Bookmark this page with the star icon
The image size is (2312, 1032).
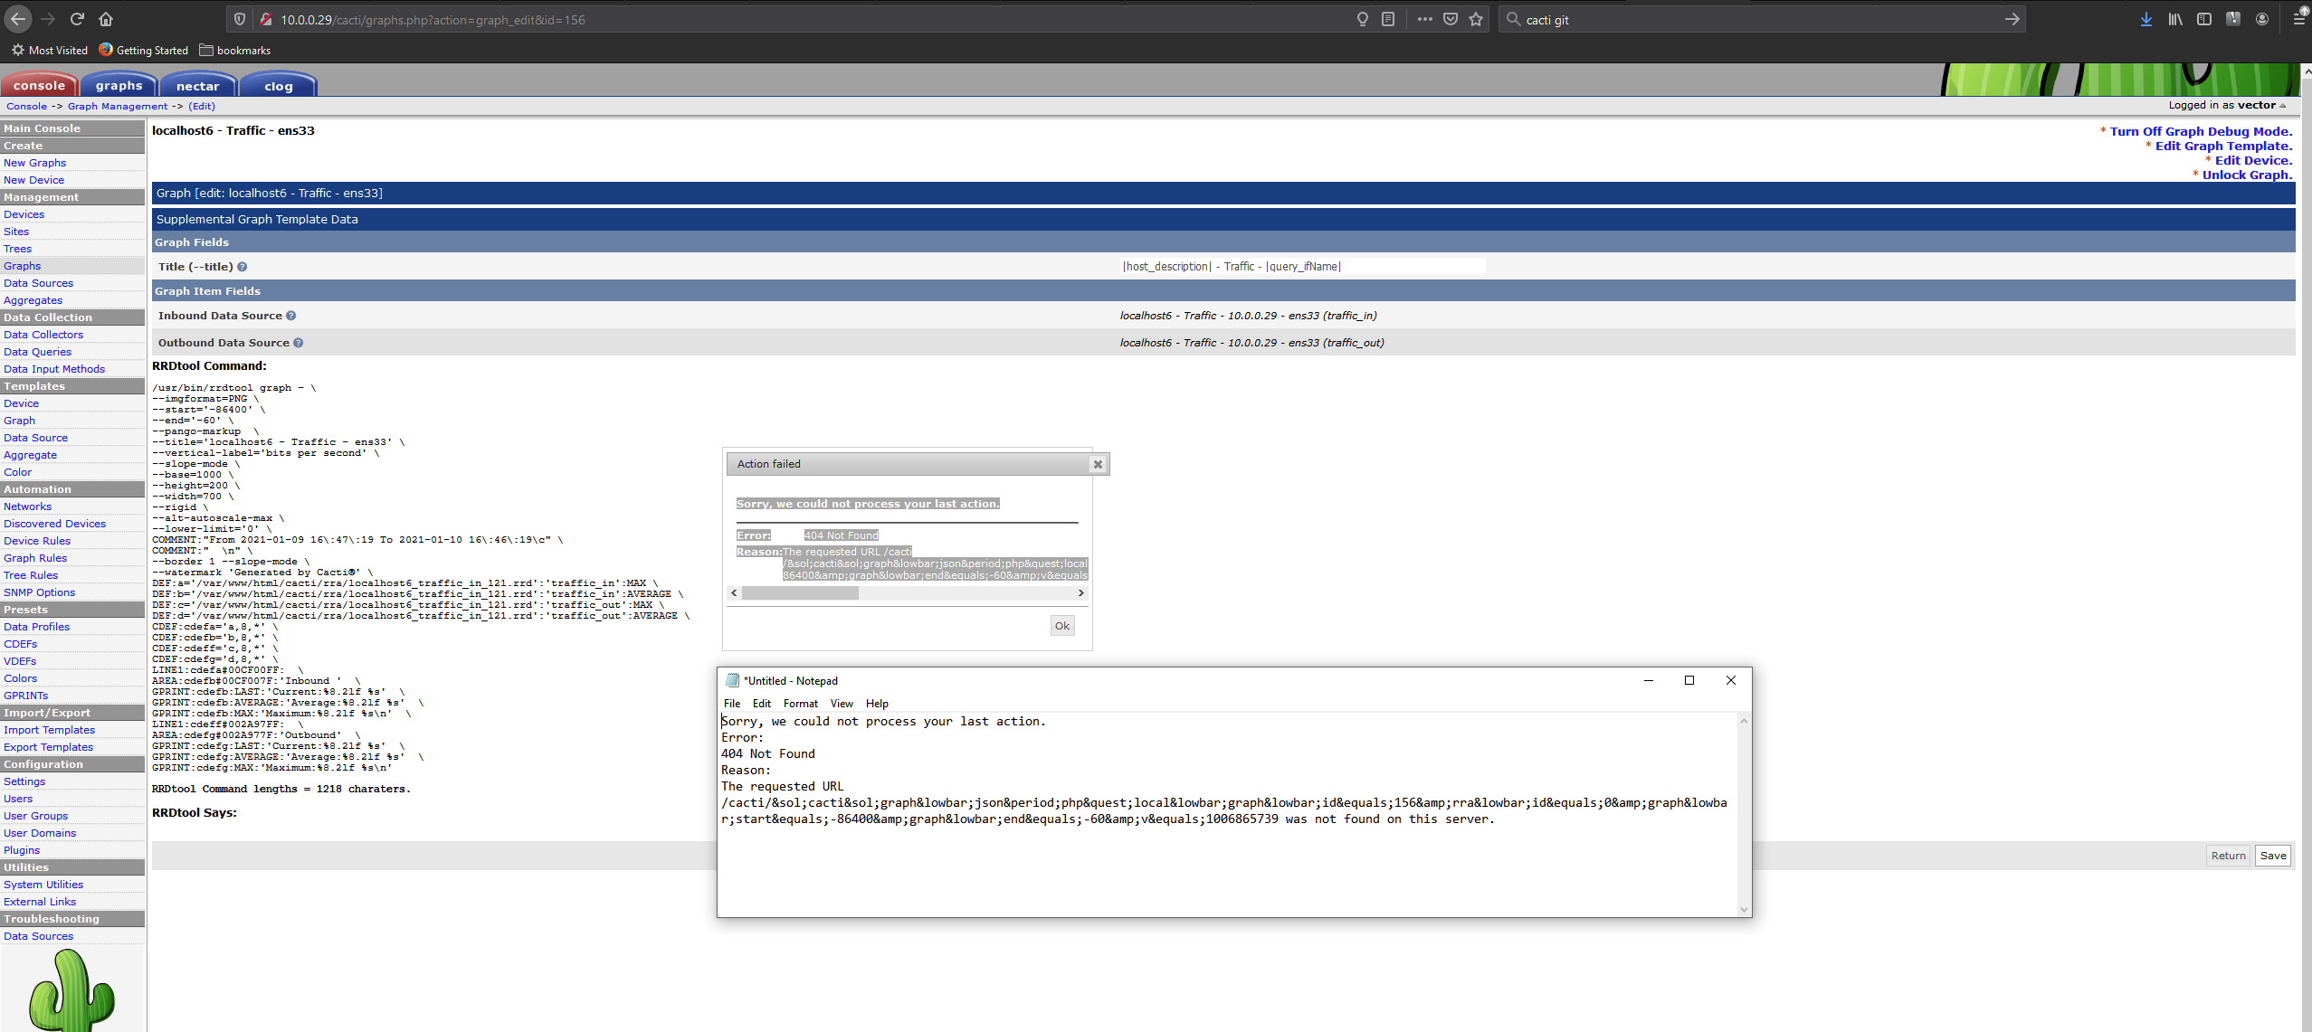tap(1476, 19)
